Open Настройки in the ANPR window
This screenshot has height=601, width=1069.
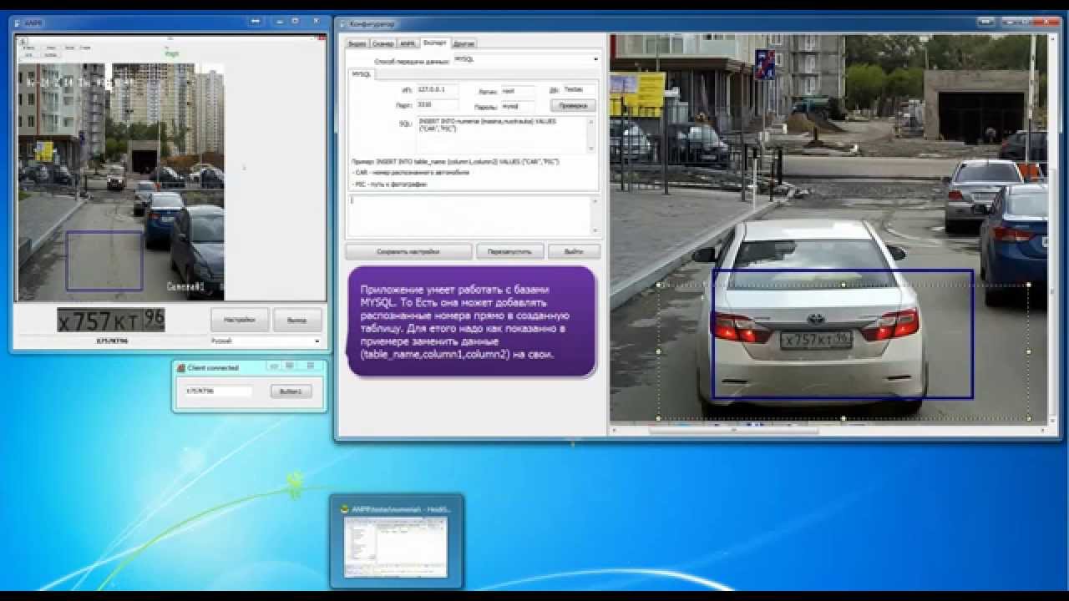(x=239, y=320)
